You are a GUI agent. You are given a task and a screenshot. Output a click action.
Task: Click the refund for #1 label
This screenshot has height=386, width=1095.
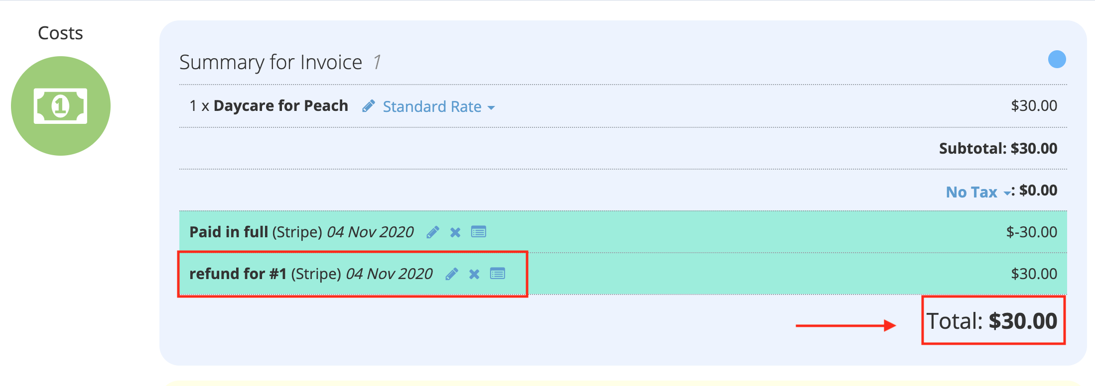click(x=238, y=274)
